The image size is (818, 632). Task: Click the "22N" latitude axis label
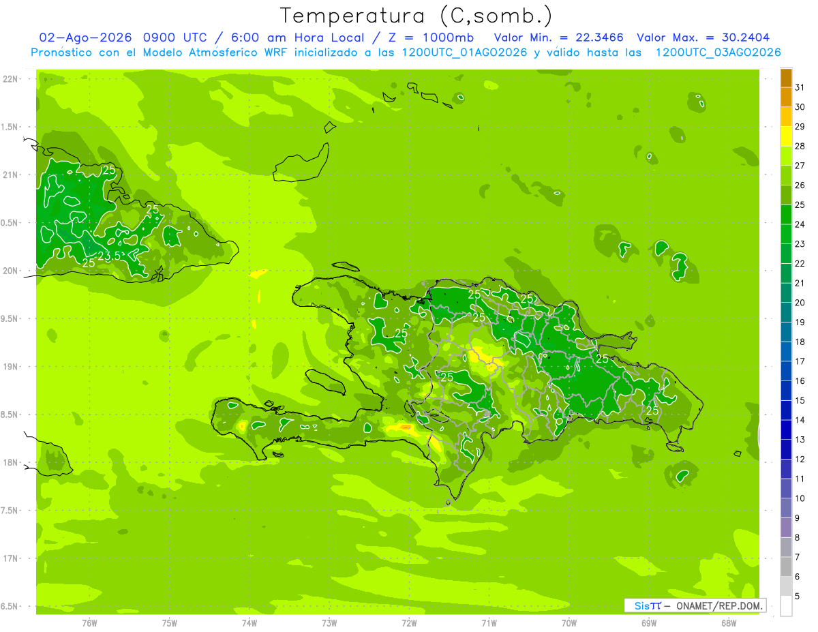[10, 79]
